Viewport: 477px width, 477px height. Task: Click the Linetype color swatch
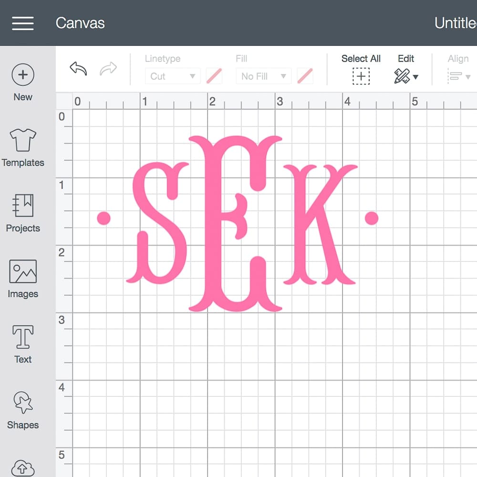214,76
